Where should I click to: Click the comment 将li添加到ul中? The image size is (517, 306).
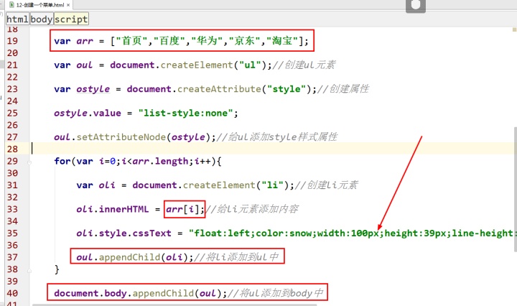[x=236, y=257]
